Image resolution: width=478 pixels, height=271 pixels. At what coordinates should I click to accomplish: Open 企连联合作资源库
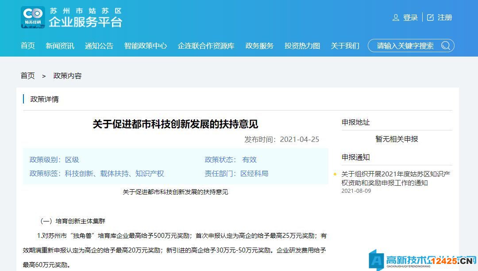[x=206, y=45]
